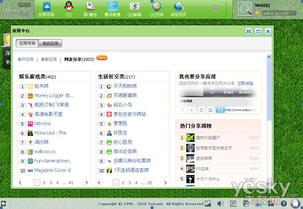
Task: Click the 虚拟钢琴 piano icon
Action: (190, 158)
